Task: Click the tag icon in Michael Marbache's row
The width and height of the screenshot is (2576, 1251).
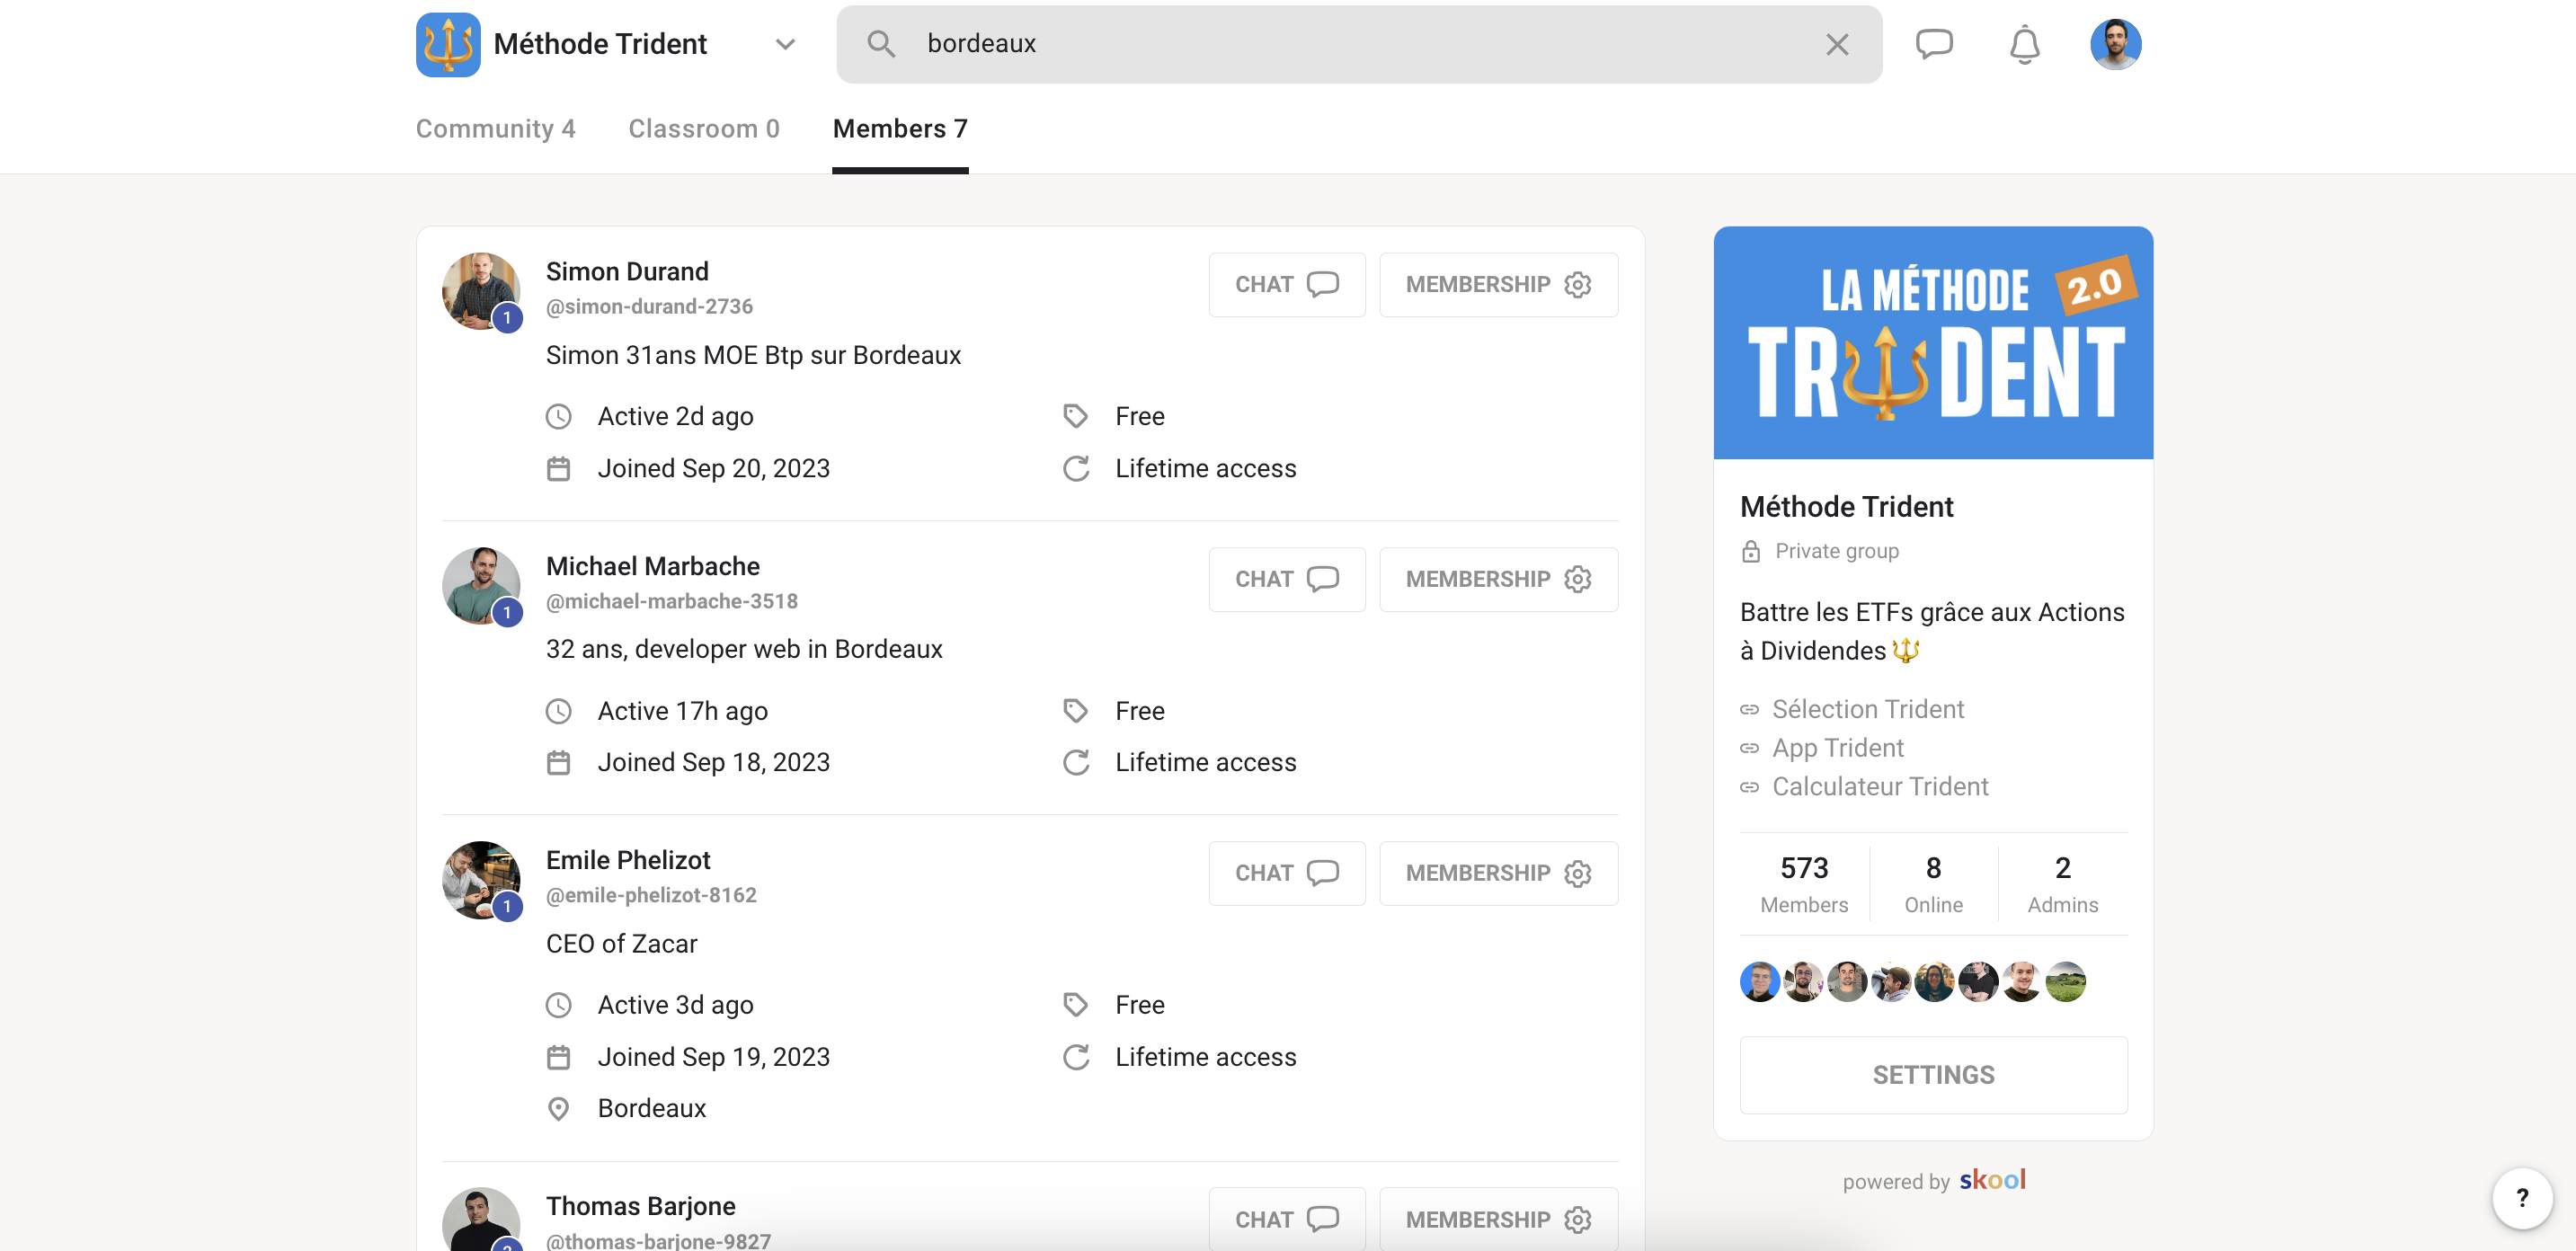Action: (1075, 711)
